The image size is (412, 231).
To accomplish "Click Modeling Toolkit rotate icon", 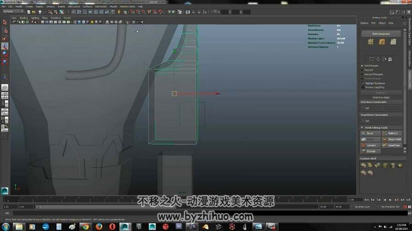I will click(x=384, y=59).
